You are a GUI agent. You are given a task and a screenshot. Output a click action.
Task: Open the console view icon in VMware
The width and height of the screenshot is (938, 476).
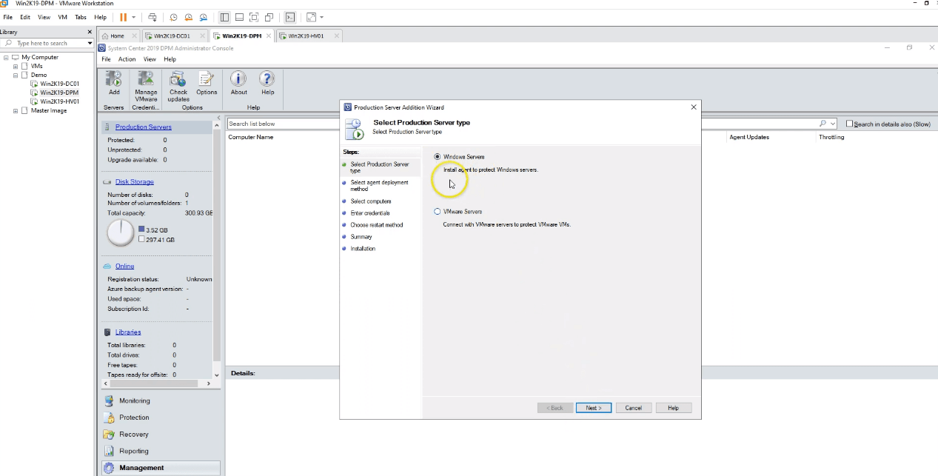[290, 17]
